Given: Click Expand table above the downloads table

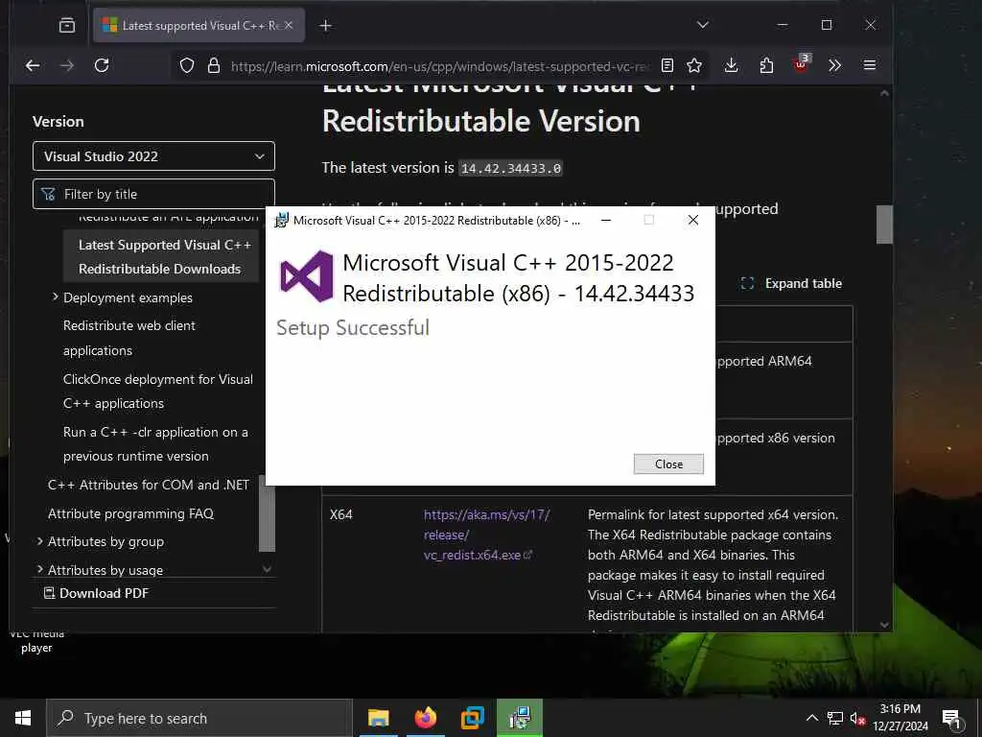Looking at the screenshot, I should [x=791, y=283].
